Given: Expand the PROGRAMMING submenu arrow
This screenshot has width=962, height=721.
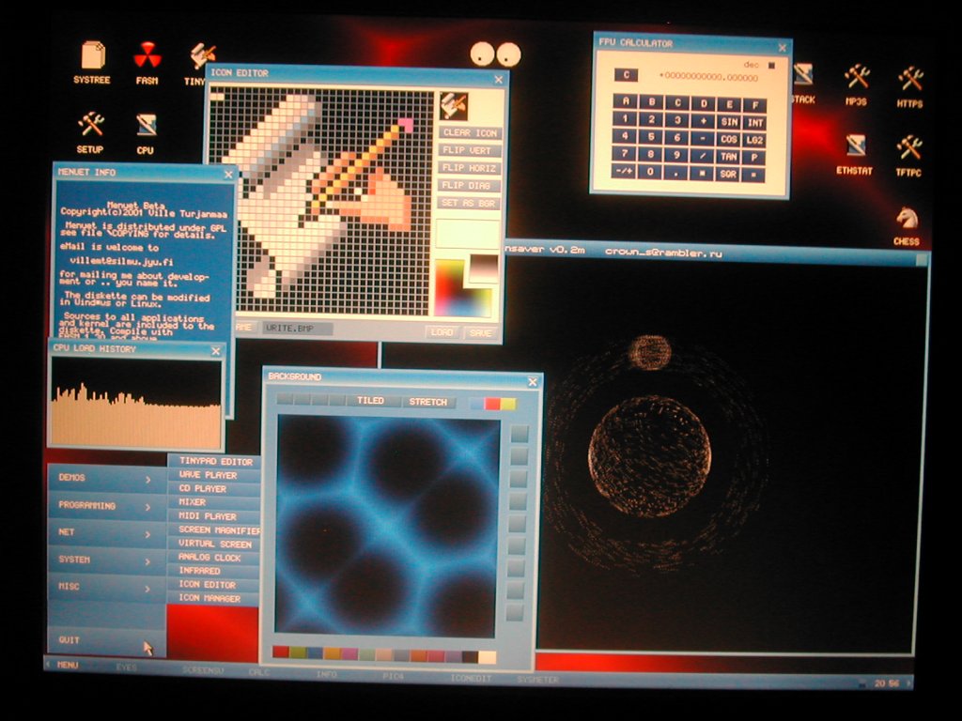Looking at the screenshot, I should 147,506.
